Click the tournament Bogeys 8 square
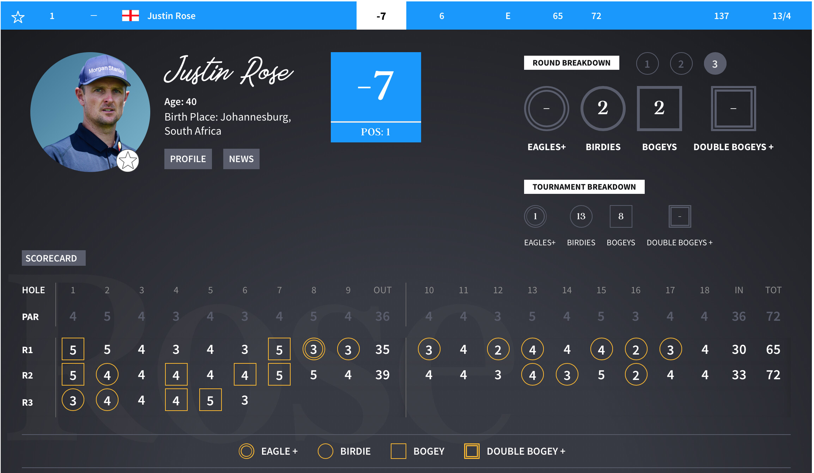 (x=621, y=216)
